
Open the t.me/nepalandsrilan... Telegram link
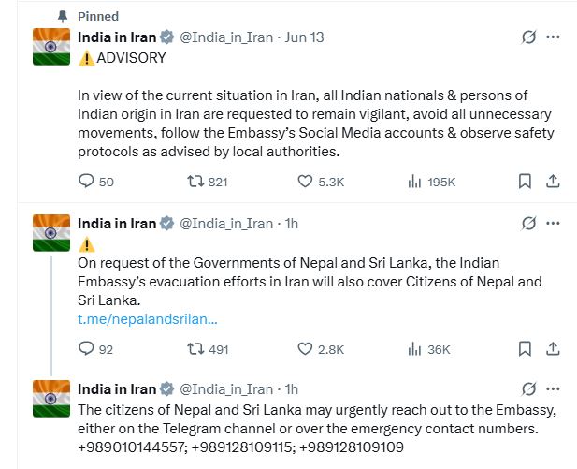(148, 319)
